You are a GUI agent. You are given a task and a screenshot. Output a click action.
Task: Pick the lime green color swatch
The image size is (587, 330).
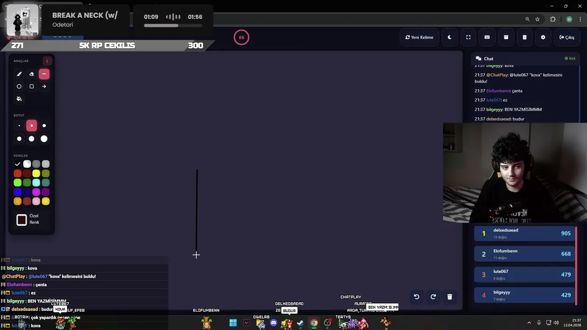pos(17,183)
